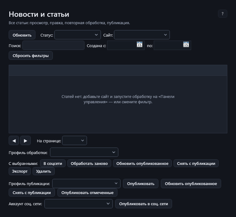Viewport: 236px width, 217px height.
Task: Expand the Профиль публикации dropdown
Action: tap(86, 184)
